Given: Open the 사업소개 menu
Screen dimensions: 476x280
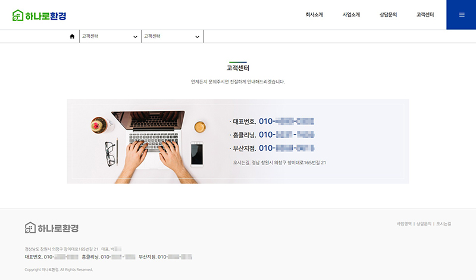Looking at the screenshot, I should [351, 14].
